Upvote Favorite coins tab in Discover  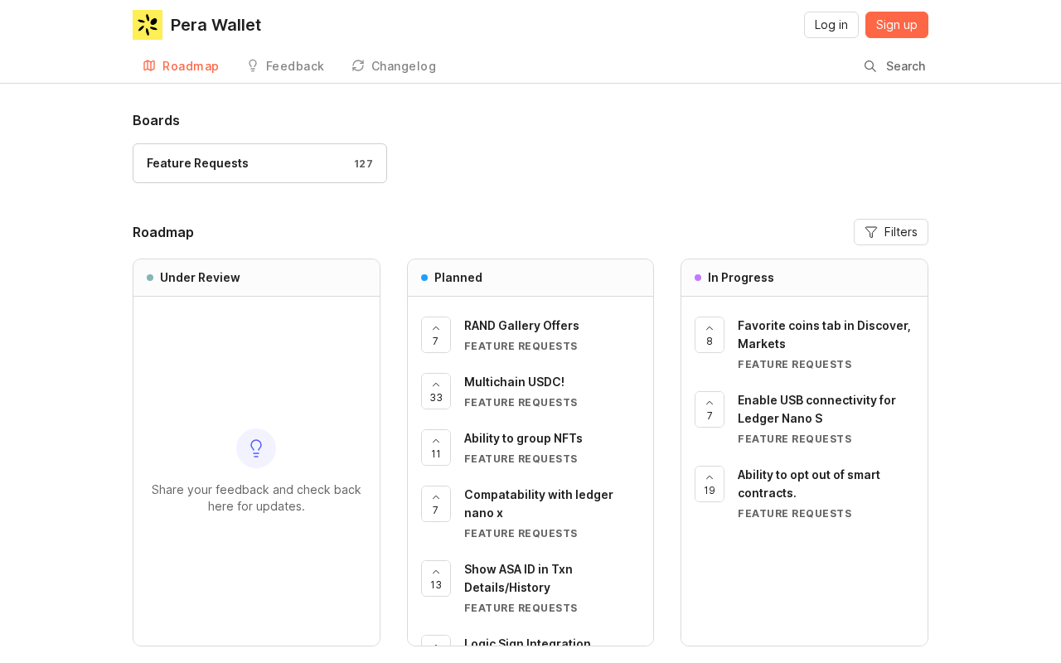(x=710, y=335)
